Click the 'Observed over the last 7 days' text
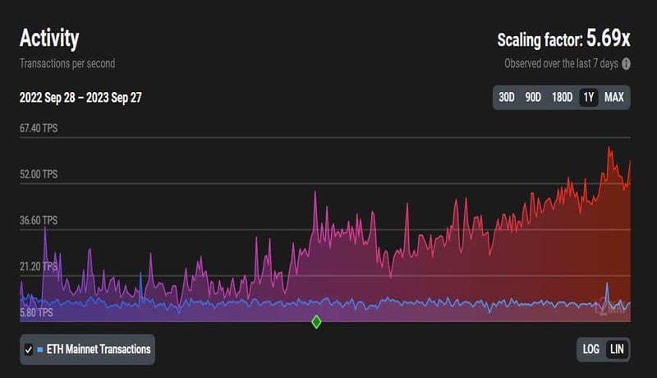The image size is (657, 378). coord(561,64)
